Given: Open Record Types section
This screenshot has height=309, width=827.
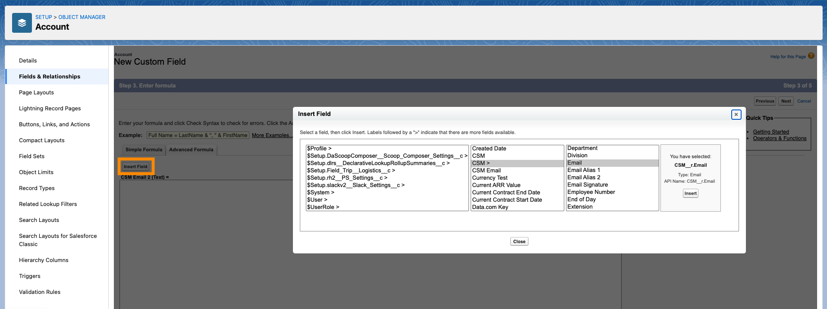Looking at the screenshot, I should pos(37,188).
